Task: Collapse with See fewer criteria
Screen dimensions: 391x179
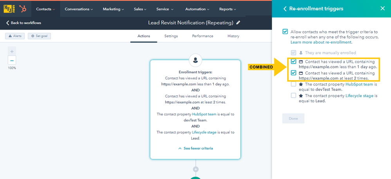Action: click(196, 149)
